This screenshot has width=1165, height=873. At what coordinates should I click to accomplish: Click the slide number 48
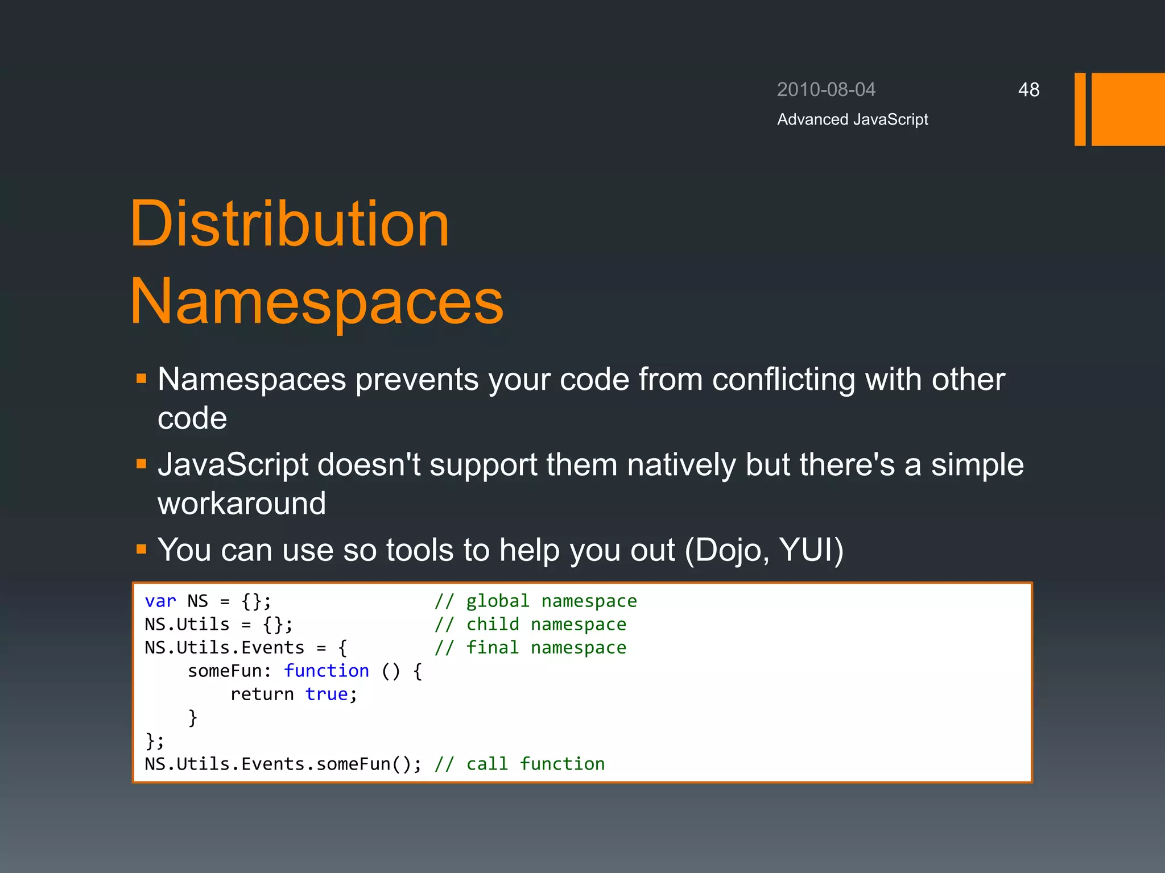1028,90
